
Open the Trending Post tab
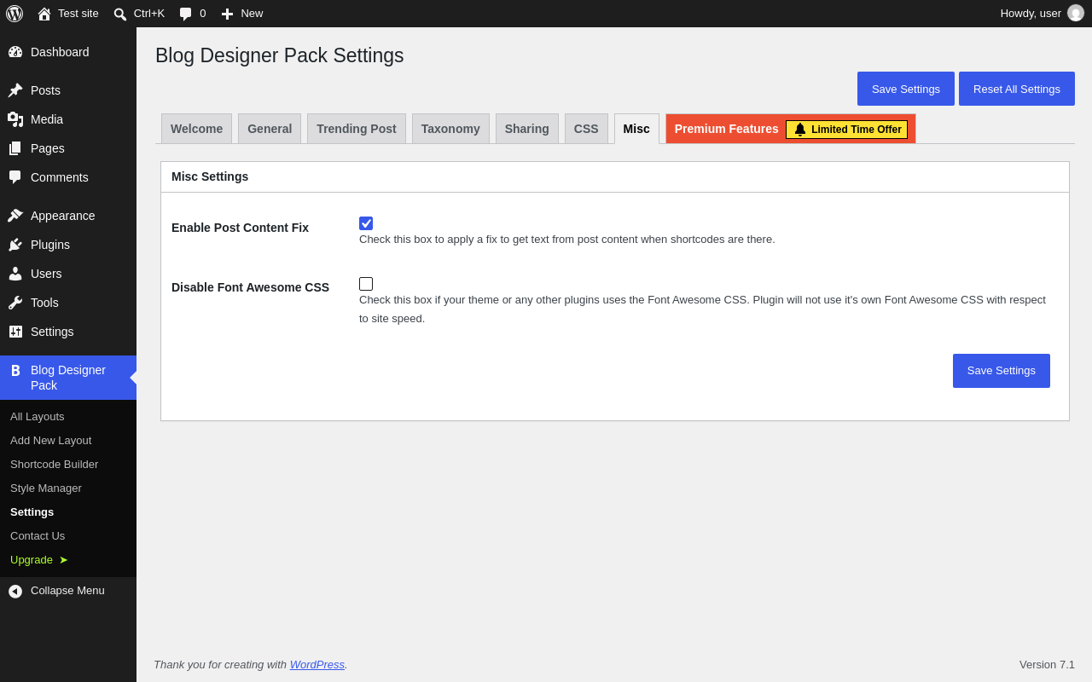point(357,129)
